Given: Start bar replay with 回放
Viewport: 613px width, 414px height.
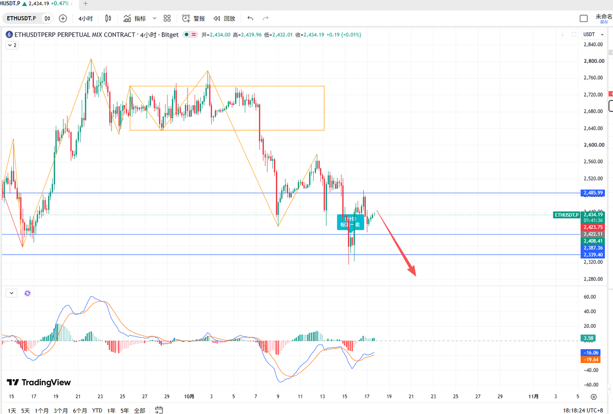Looking at the screenshot, I should [x=224, y=18].
